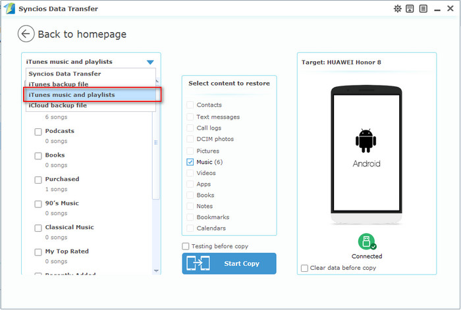This screenshot has width=461, height=310.
Task: Check the 90's Music playlist checkbox
Action: [38, 204]
